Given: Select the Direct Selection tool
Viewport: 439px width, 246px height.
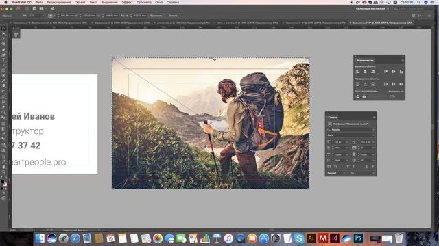Looking at the screenshot, I should pyautogui.click(x=3, y=33).
